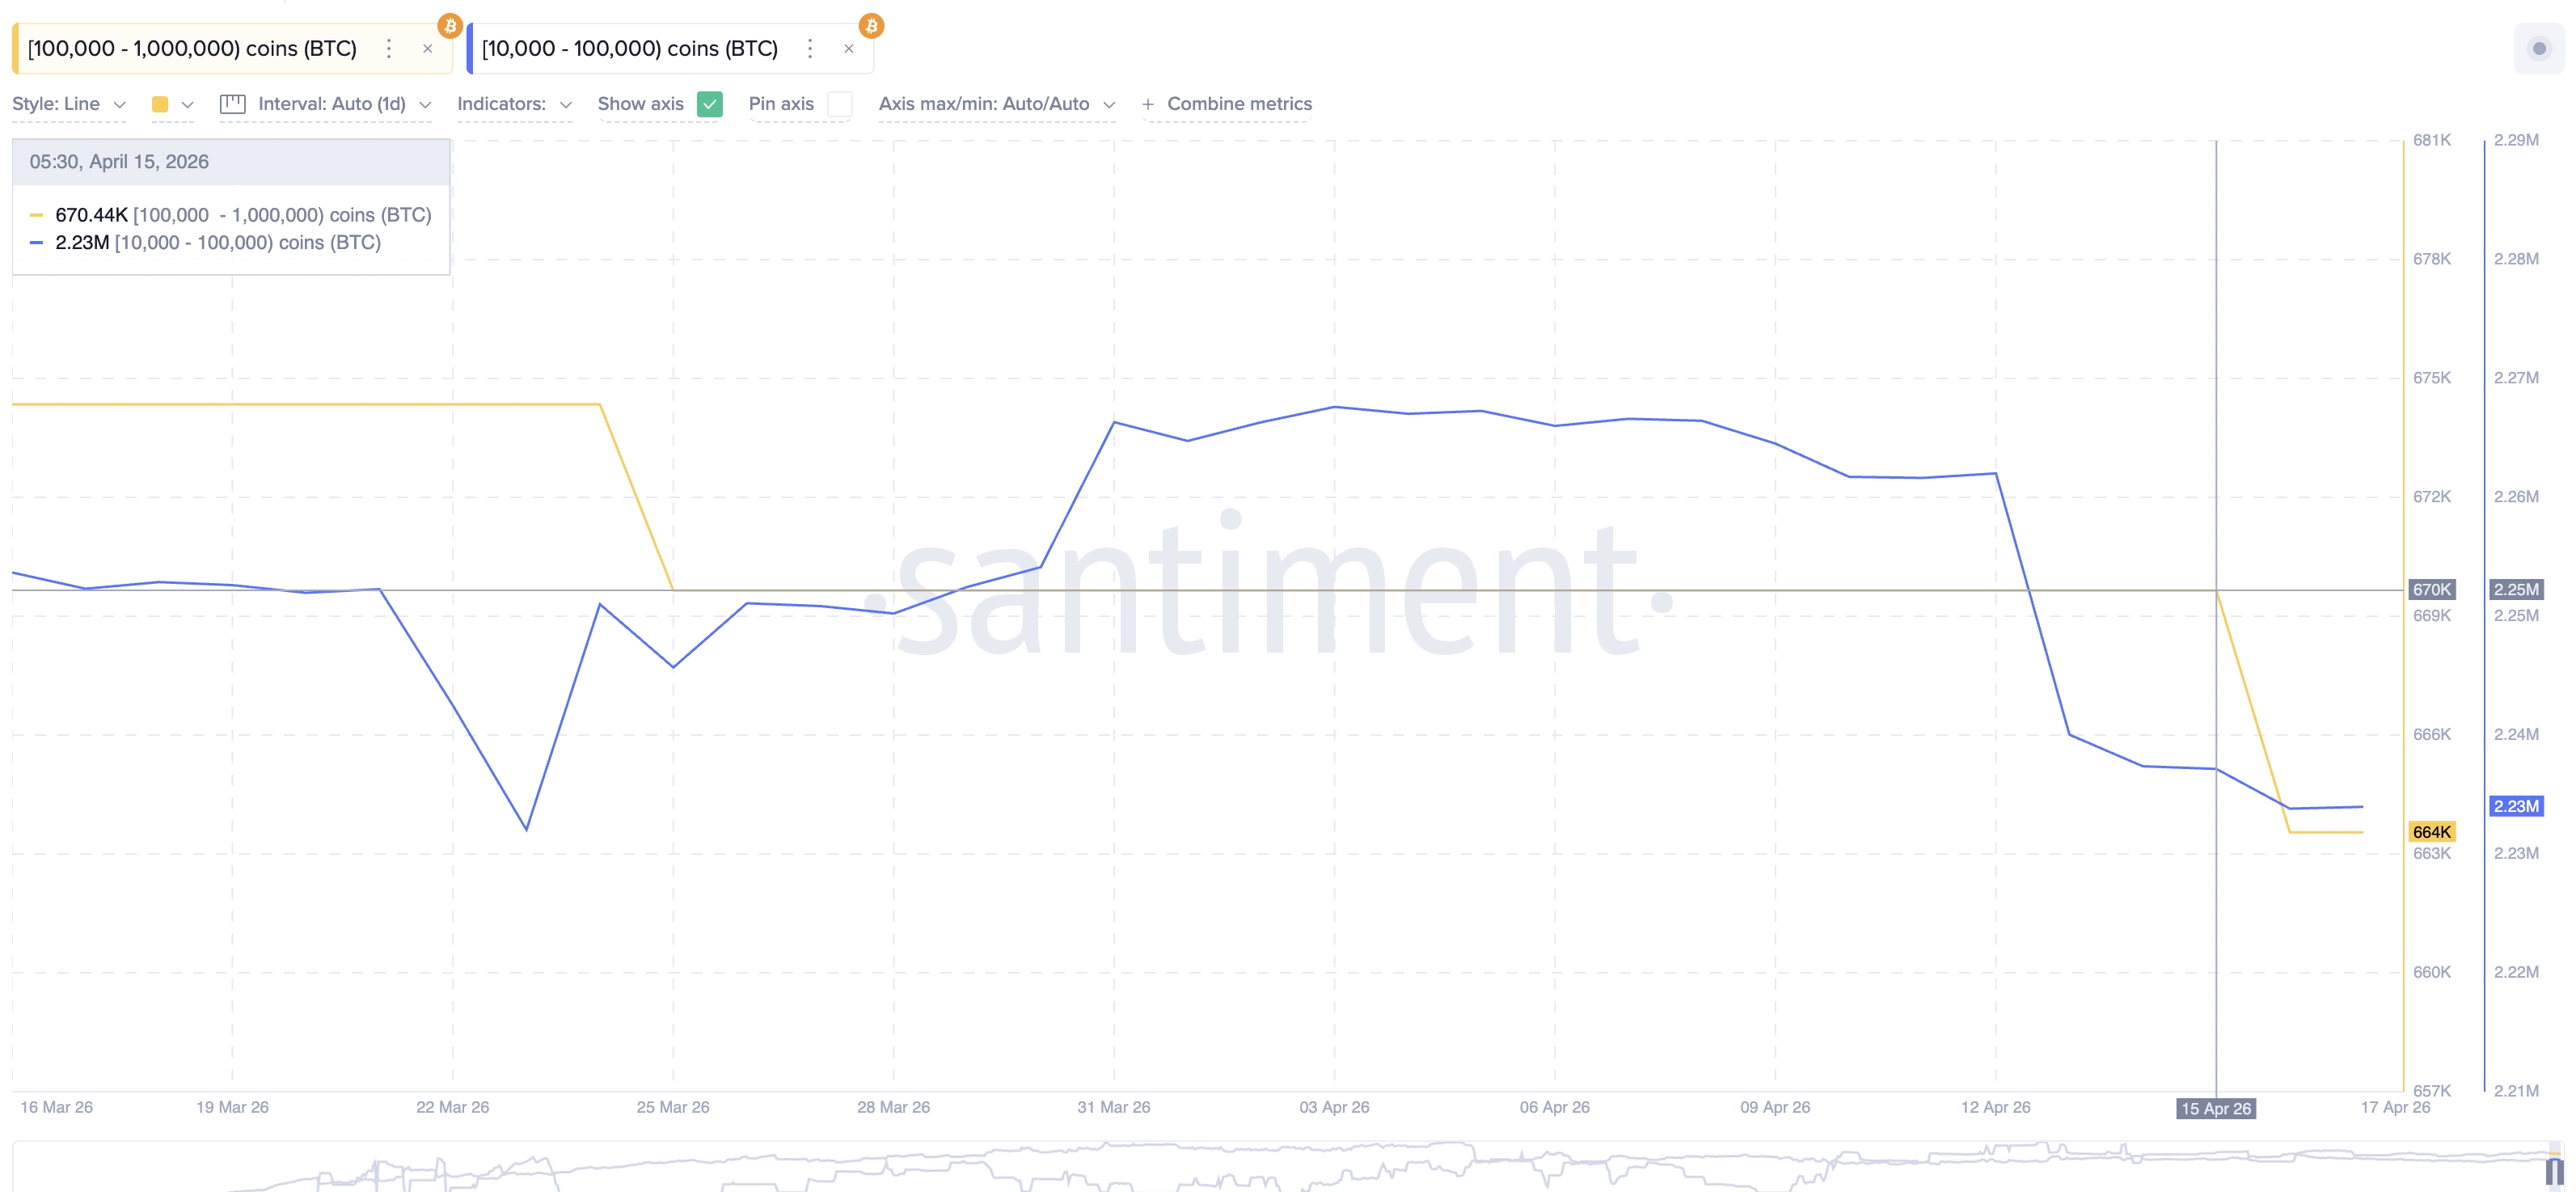Click the record-style circle icon at top right
This screenshot has width=2576, height=1192.
(2539, 47)
